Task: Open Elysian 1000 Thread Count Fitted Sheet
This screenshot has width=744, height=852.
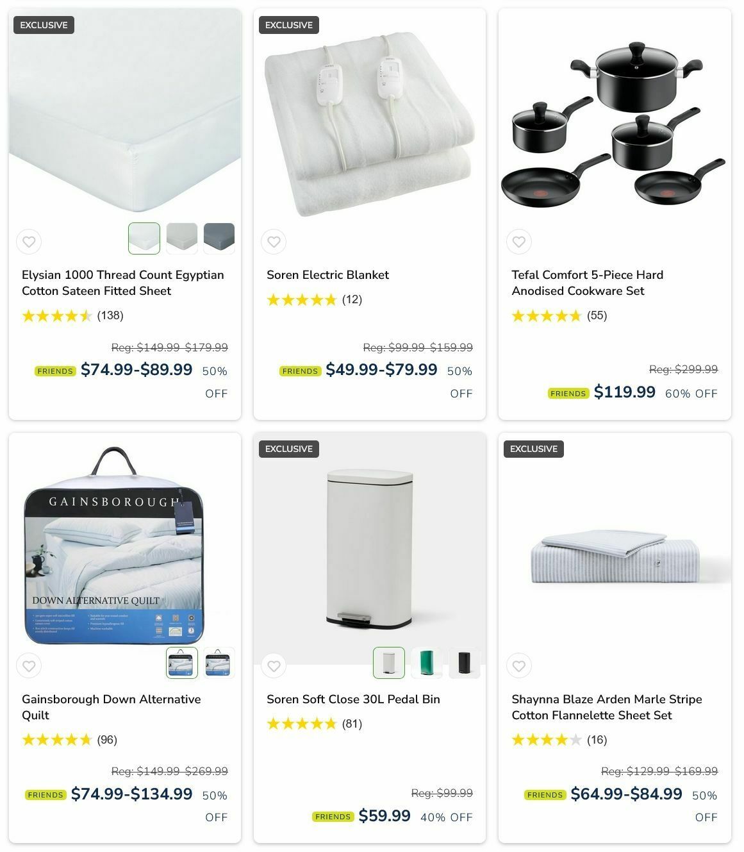Action: click(123, 283)
